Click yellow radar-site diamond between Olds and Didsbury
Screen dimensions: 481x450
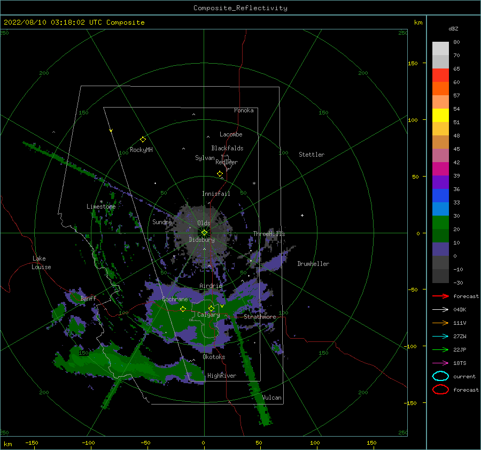[x=204, y=233]
